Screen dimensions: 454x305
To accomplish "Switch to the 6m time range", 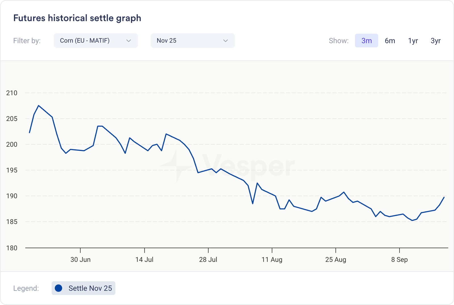I will point(390,41).
